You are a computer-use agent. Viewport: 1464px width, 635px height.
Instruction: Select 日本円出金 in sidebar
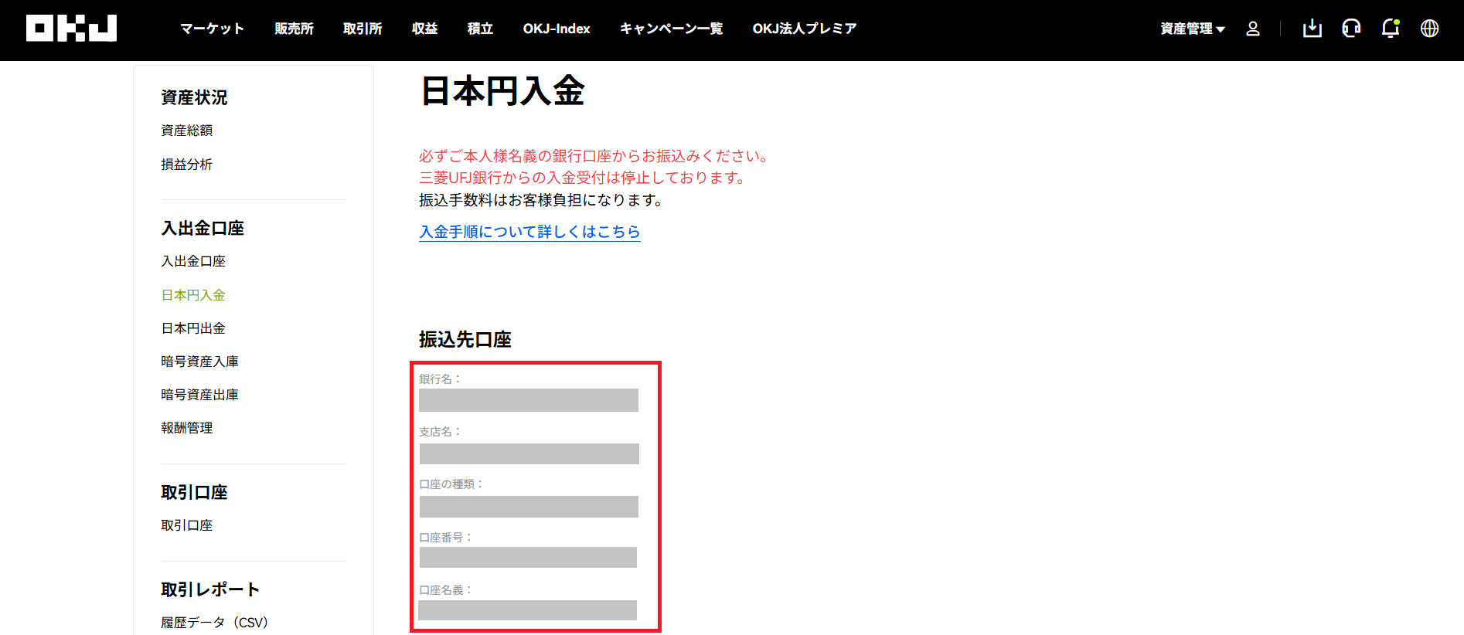tap(193, 328)
